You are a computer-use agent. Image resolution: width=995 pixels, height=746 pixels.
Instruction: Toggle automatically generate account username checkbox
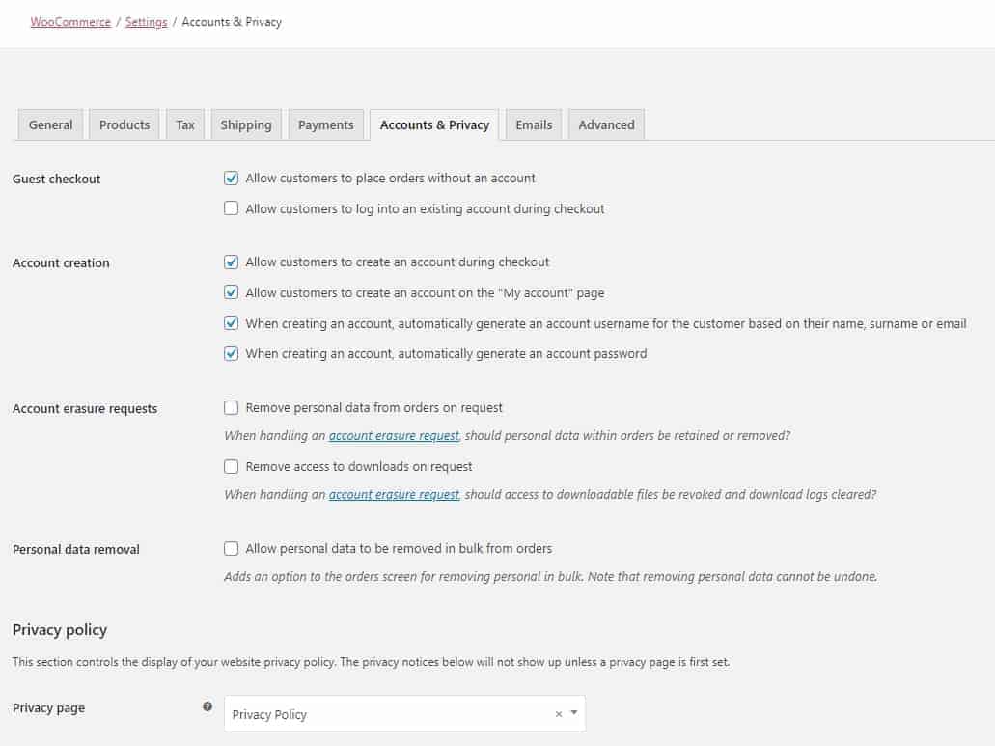coord(231,323)
